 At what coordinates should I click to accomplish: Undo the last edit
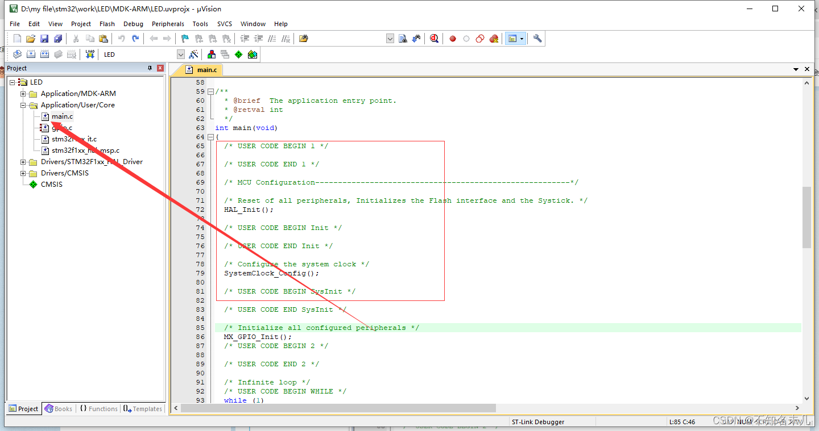click(x=121, y=39)
